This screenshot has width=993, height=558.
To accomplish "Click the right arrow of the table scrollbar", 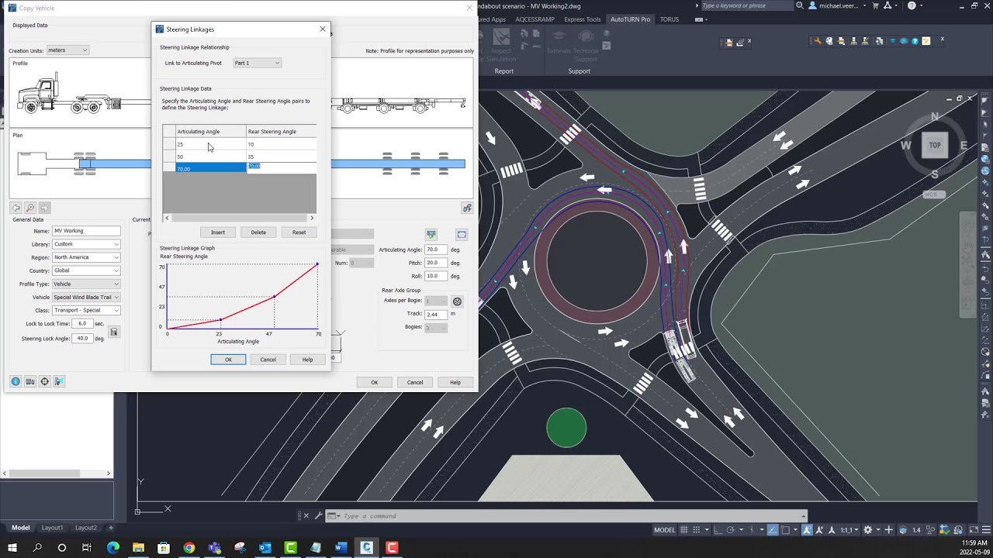I will click(312, 219).
